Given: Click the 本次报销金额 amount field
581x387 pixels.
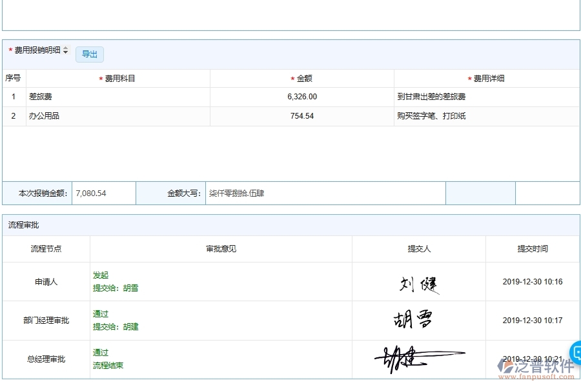Looking at the screenshot, I should point(103,193).
